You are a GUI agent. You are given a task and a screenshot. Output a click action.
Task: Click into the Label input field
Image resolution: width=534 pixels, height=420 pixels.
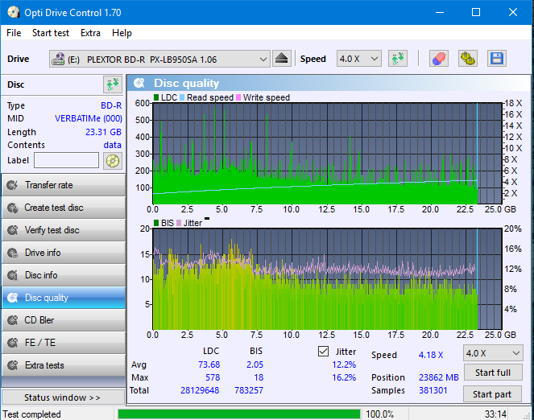(66, 160)
